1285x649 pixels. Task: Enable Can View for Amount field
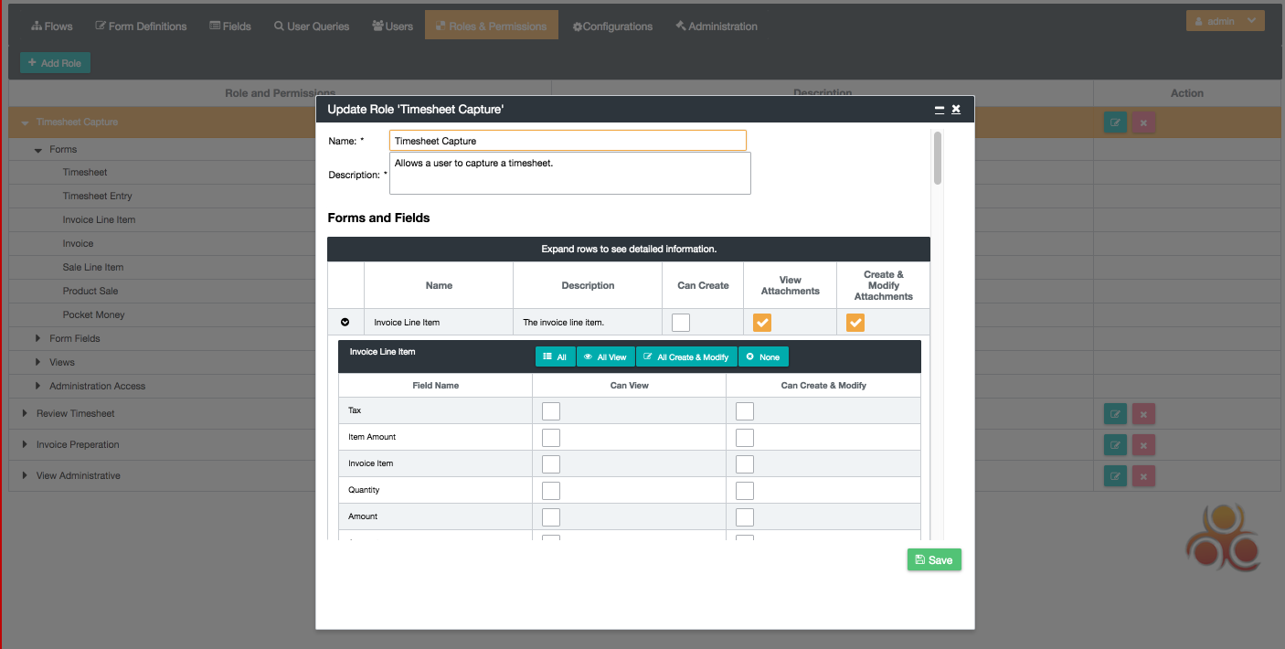point(551,517)
